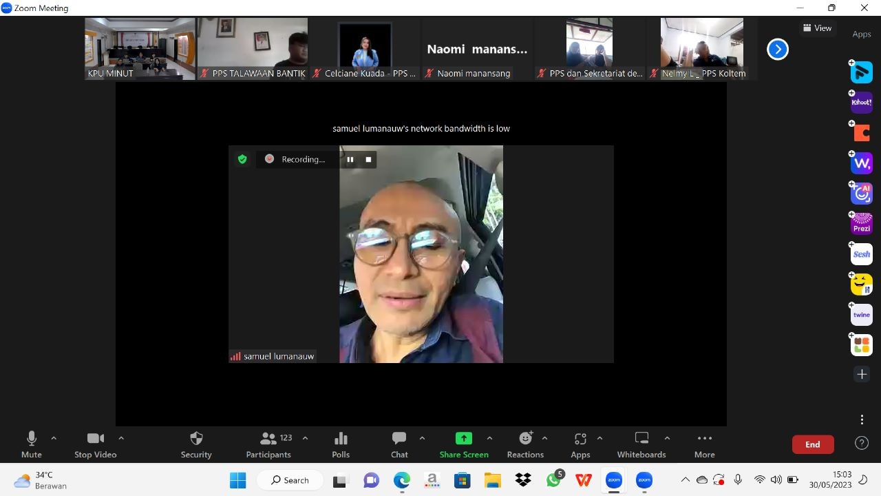Open the Security shield options
The height and width of the screenshot is (496, 881).
point(196,444)
